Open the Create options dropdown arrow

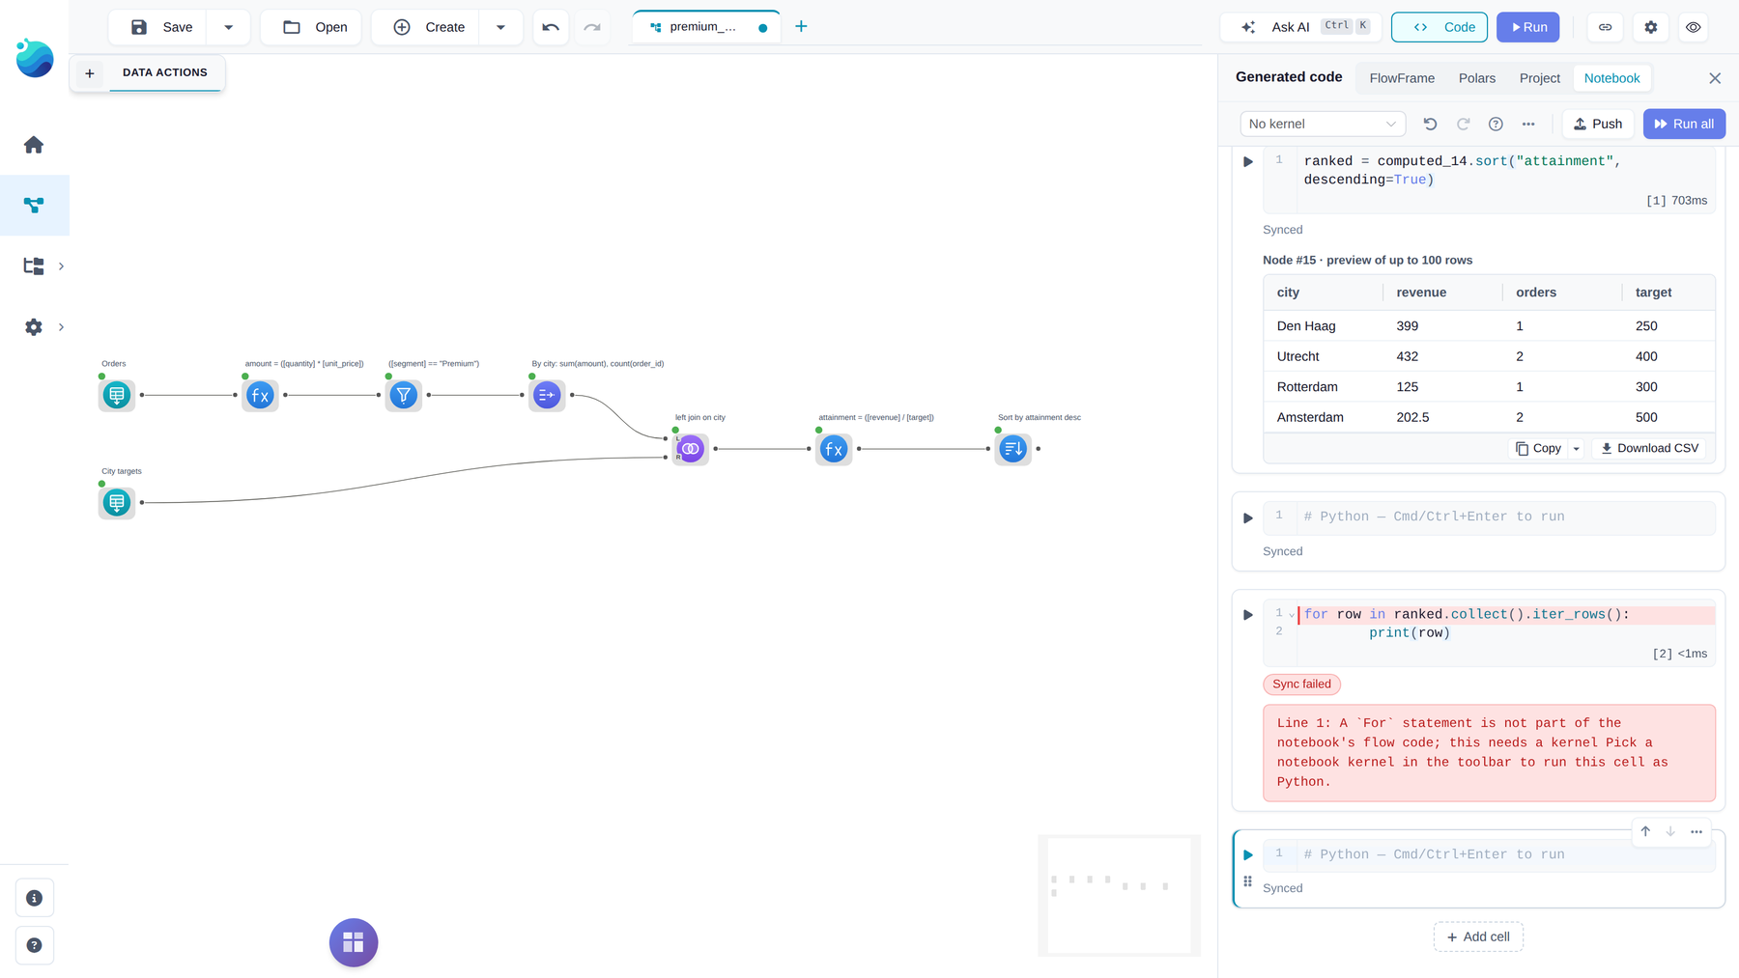click(500, 27)
